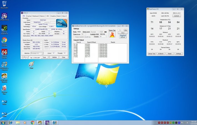Click the Linpack time value 20.837
The height and width of the screenshot is (125, 197).
[76, 54]
